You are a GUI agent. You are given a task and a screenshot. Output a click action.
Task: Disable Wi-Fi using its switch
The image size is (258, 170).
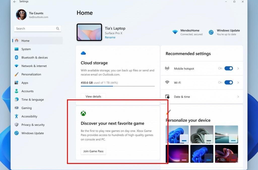click(229, 82)
